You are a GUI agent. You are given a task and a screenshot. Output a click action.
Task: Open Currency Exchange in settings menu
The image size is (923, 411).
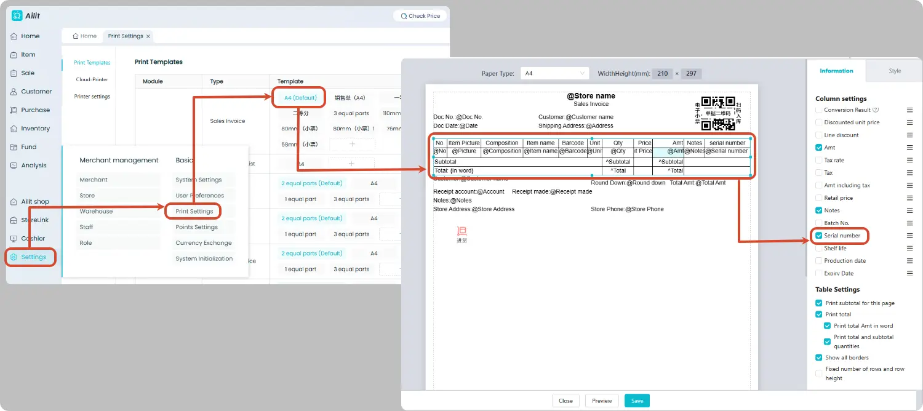[x=204, y=243]
